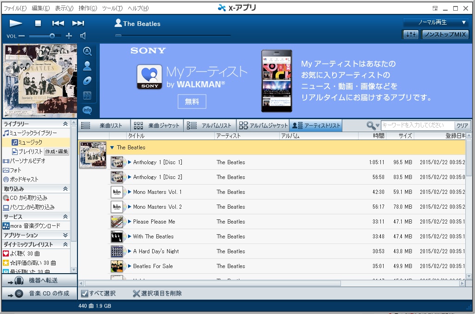Increase volume with the plus icon

coord(69,36)
